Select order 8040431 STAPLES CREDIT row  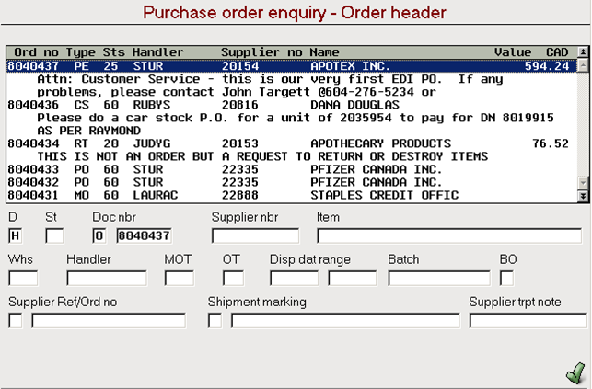click(292, 195)
